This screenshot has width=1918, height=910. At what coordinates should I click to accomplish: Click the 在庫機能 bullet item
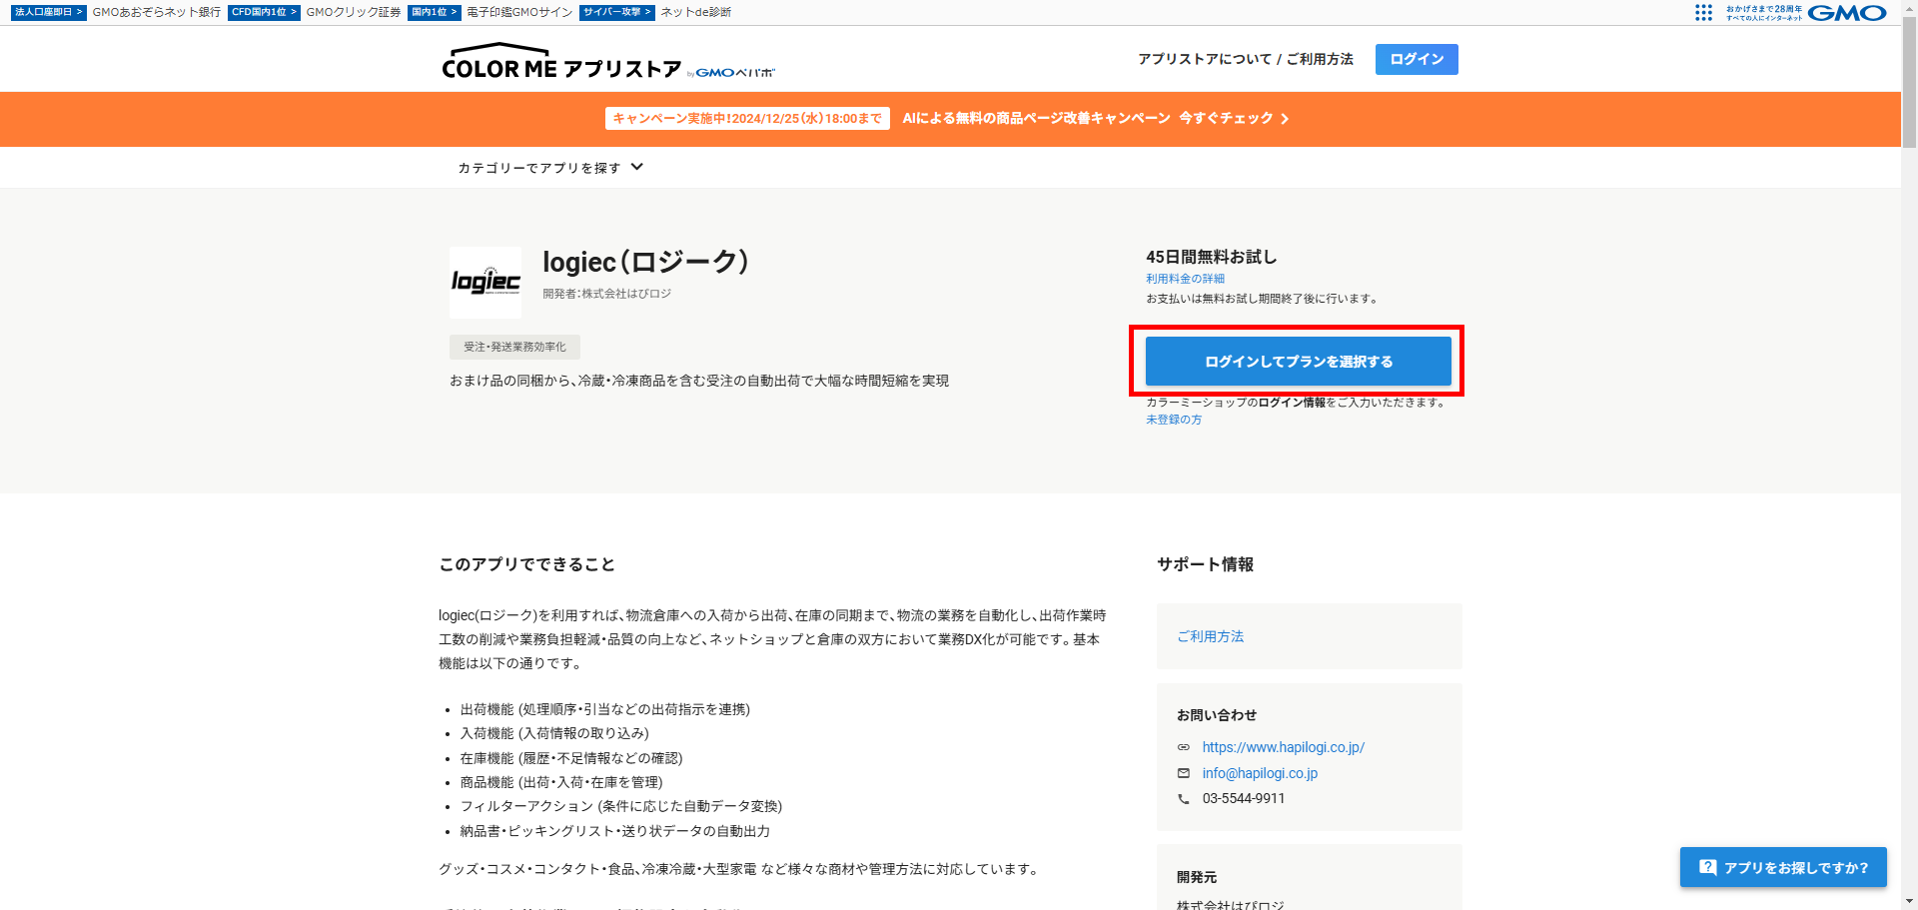click(571, 758)
